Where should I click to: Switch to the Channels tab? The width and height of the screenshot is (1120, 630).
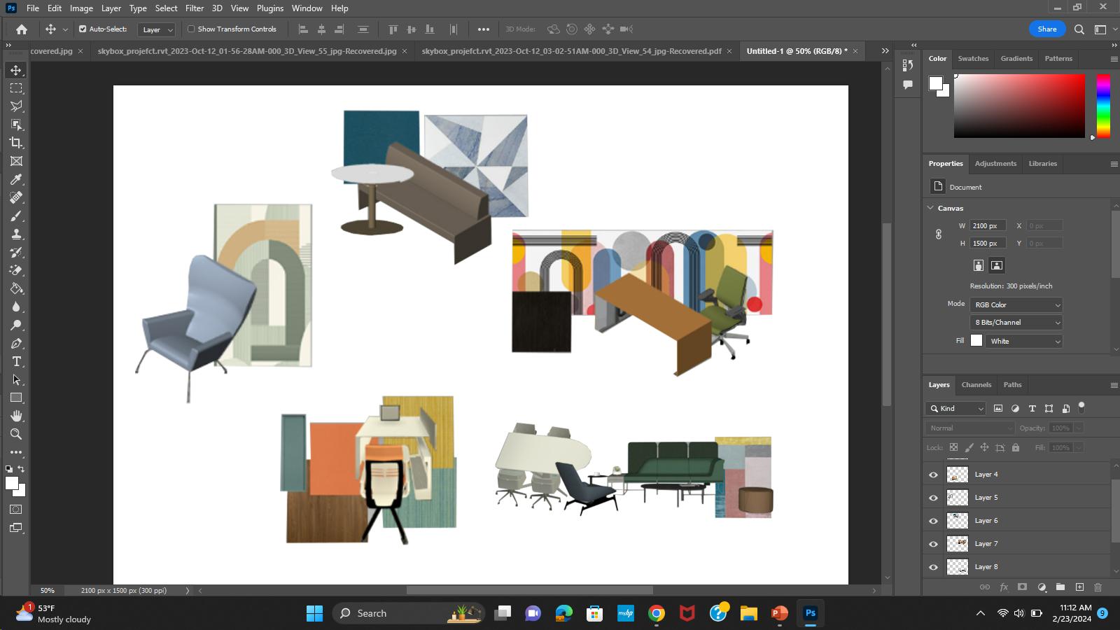[x=976, y=384]
